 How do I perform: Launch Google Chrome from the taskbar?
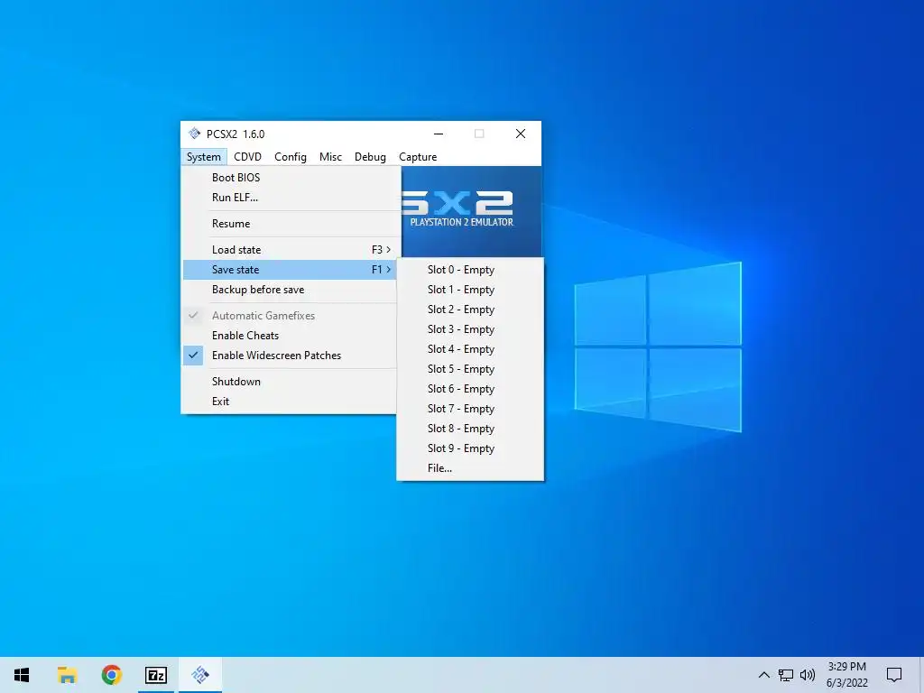(x=111, y=675)
